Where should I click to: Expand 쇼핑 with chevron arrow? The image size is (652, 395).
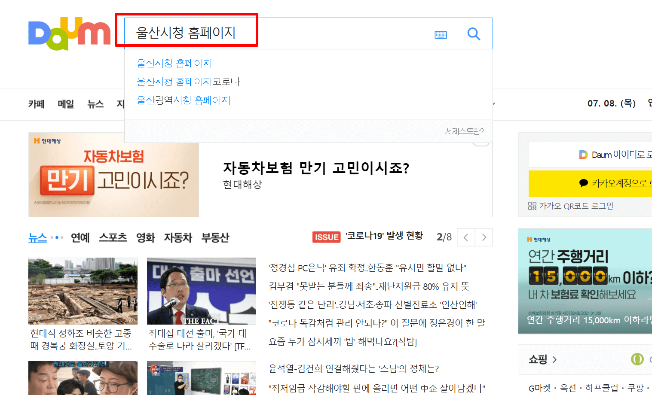554,359
